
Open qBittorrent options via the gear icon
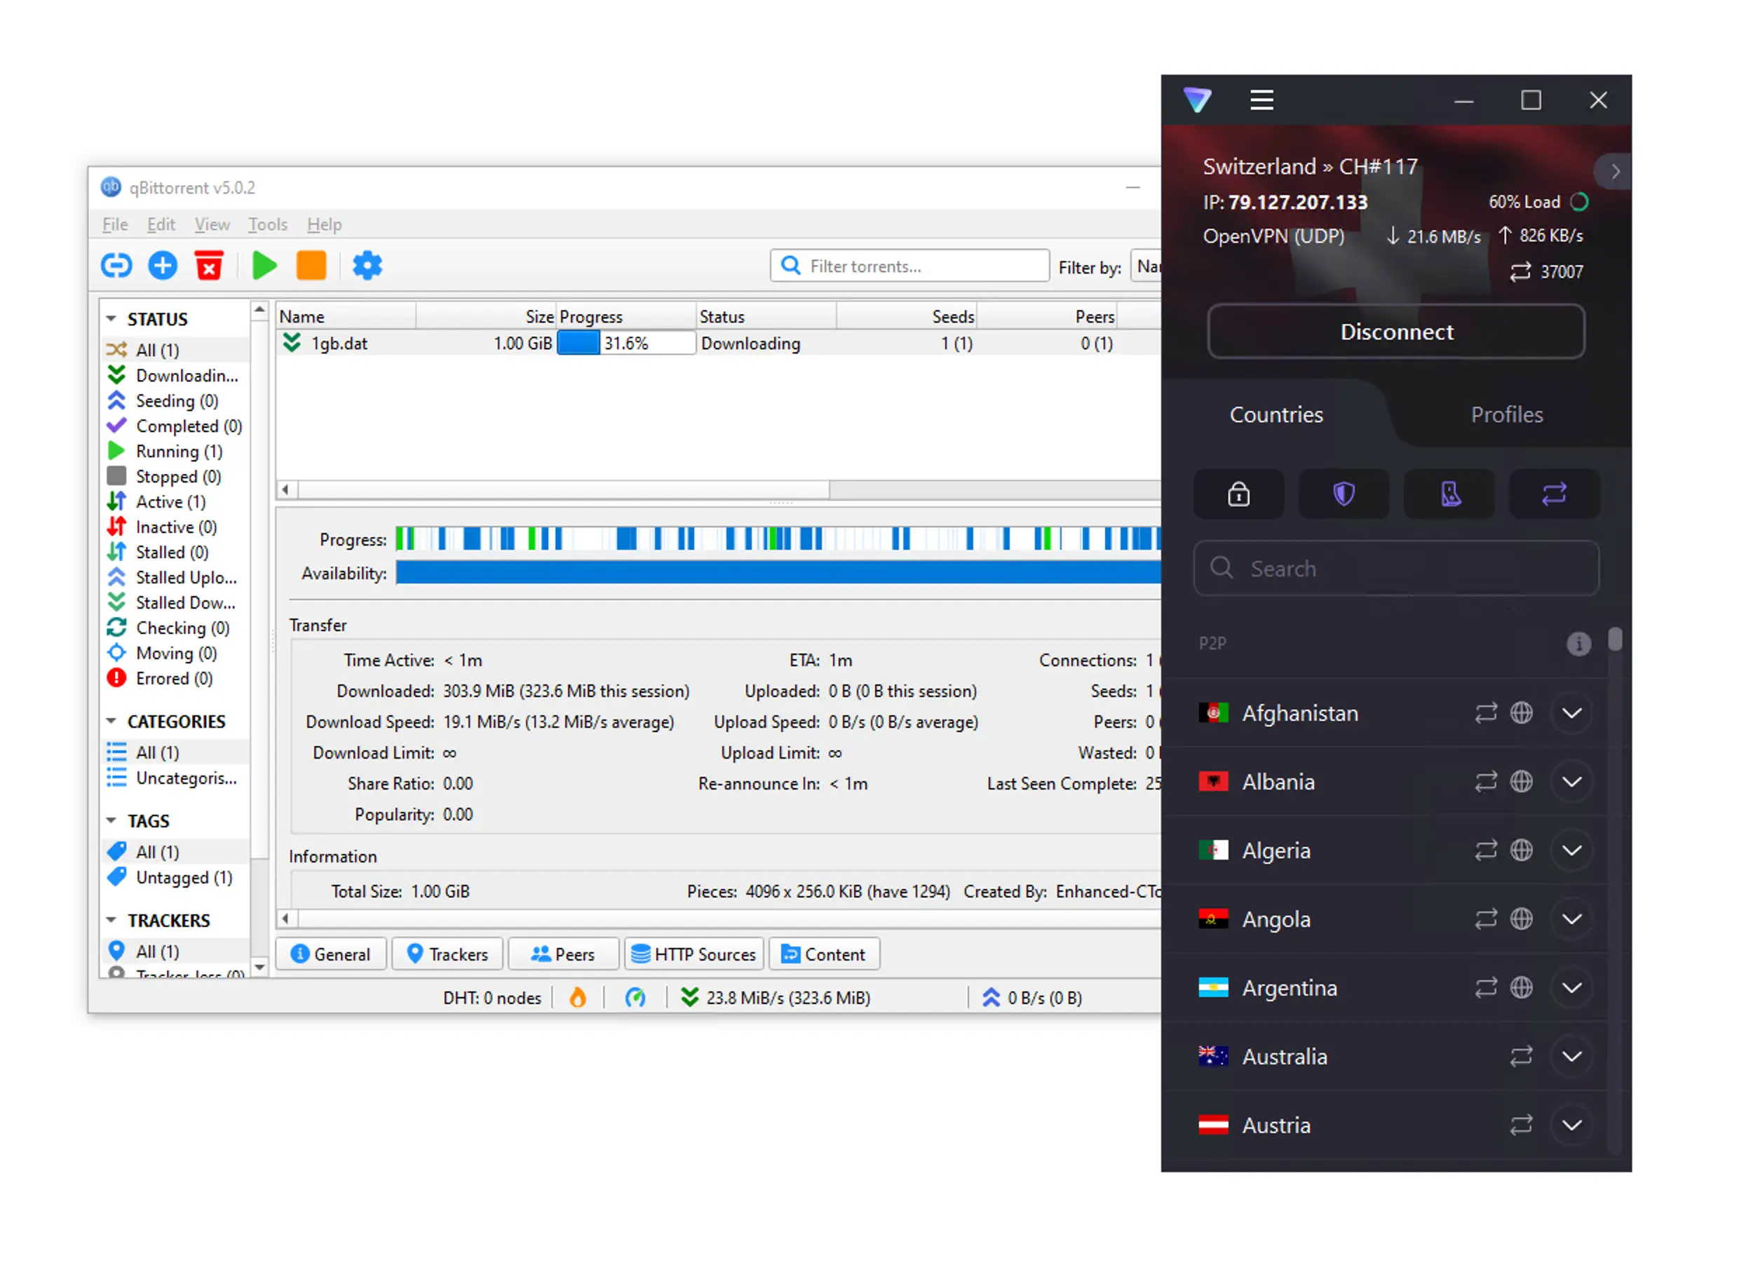(x=367, y=266)
